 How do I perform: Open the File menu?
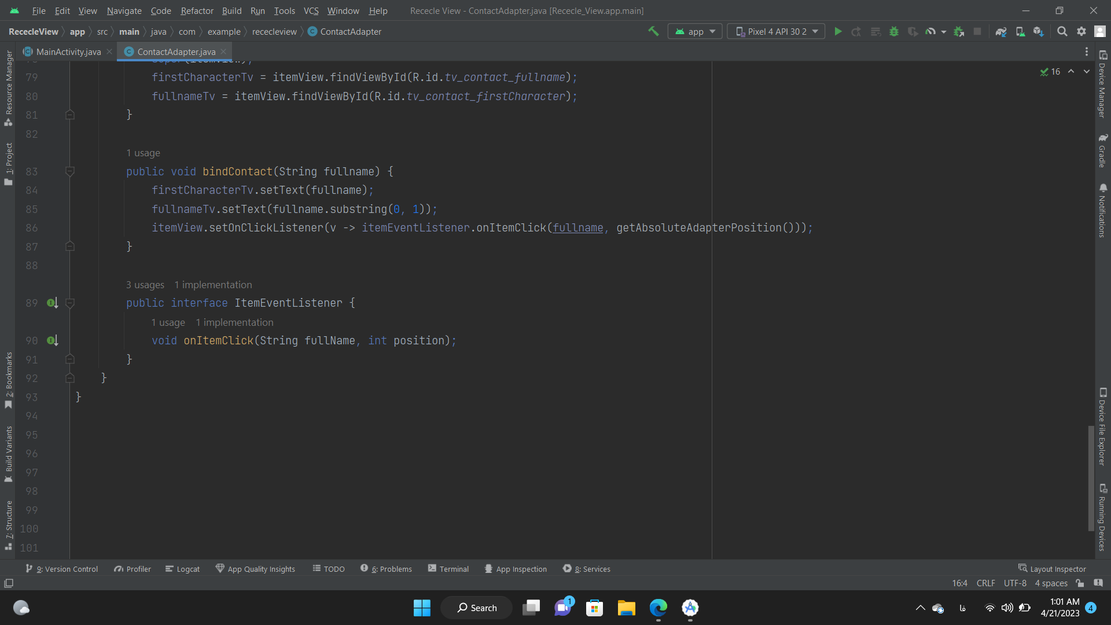39,10
